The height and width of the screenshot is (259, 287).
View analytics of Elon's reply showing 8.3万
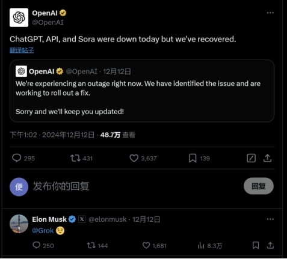(x=201, y=245)
